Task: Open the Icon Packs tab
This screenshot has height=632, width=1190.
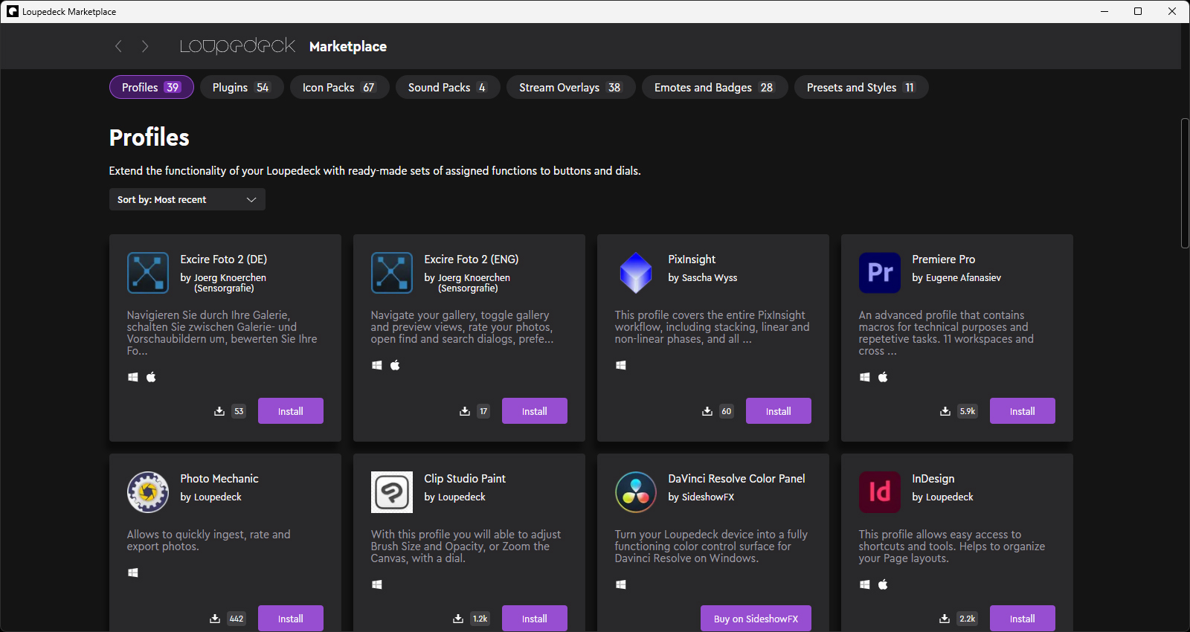Action: [x=338, y=88]
